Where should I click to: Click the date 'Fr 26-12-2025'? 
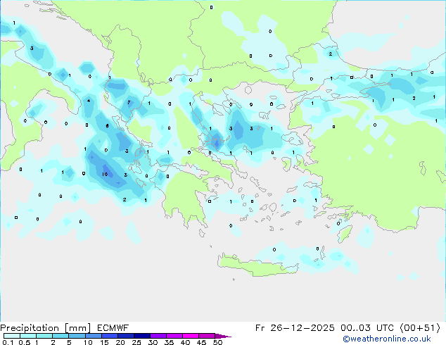coord(295,328)
